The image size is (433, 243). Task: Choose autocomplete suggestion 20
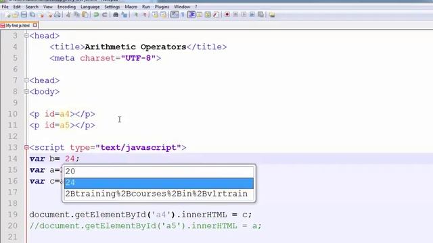pyautogui.click(x=159, y=171)
